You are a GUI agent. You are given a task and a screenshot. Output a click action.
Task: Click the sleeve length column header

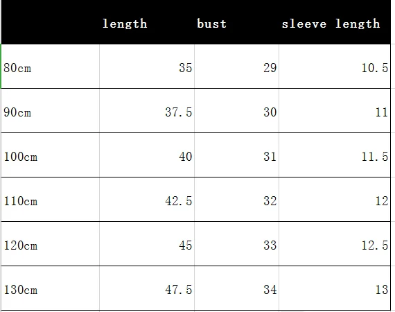(x=335, y=22)
